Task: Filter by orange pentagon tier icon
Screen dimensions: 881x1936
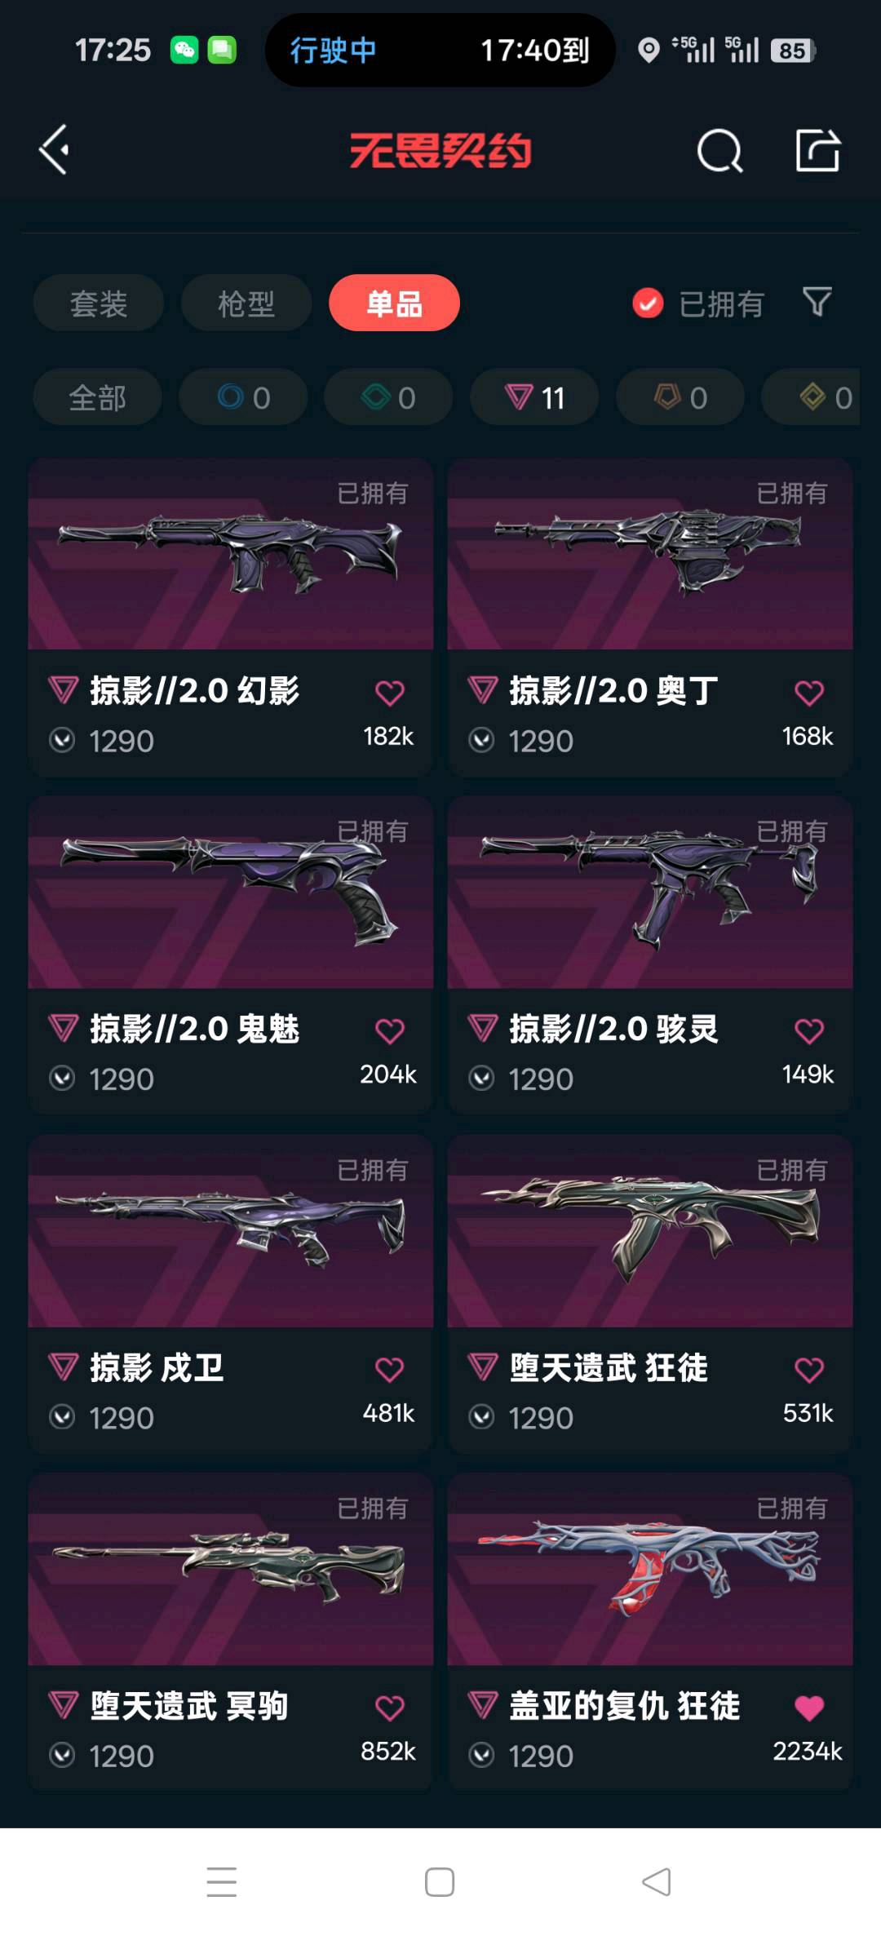Action: click(x=680, y=397)
